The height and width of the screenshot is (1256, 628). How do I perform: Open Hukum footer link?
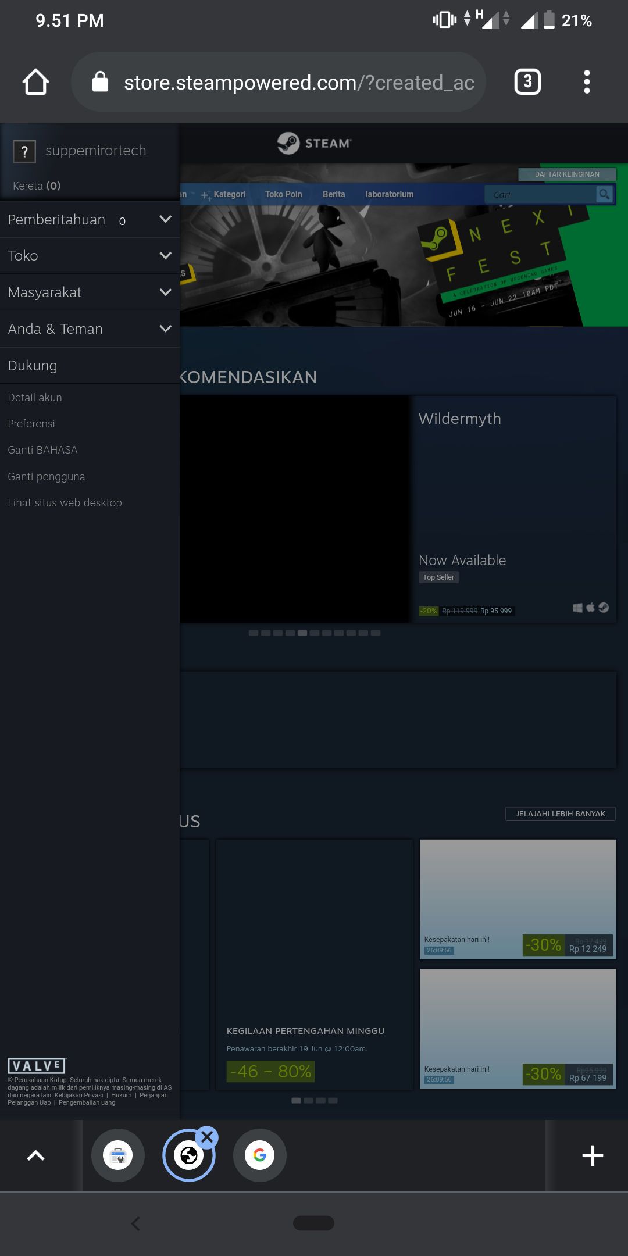[122, 1095]
